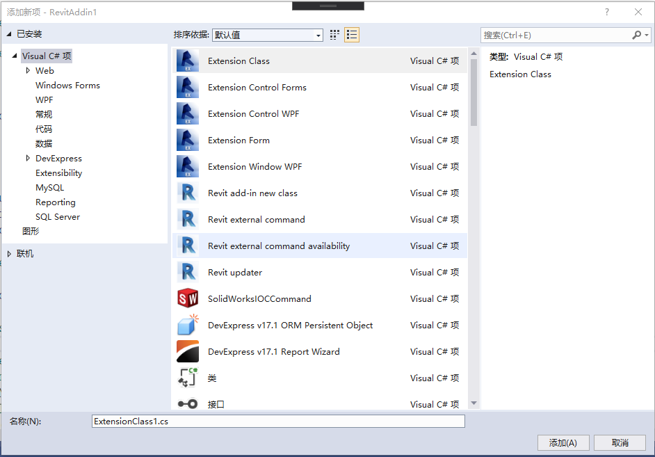Click the template list scroll up arrow
The width and height of the screenshot is (655, 457).
pyautogui.click(x=474, y=54)
